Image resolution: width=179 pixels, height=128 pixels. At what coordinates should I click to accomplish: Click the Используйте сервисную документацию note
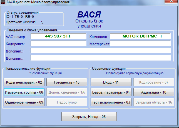click(x=135, y=73)
